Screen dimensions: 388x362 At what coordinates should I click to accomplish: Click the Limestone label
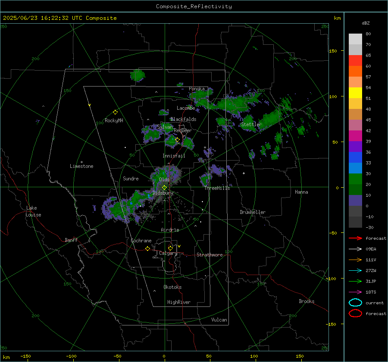pyautogui.click(x=81, y=166)
